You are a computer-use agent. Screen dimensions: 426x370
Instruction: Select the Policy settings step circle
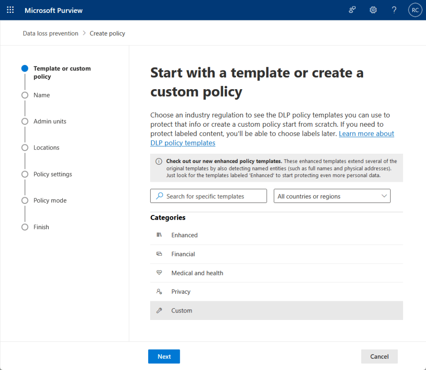click(25, 174)
